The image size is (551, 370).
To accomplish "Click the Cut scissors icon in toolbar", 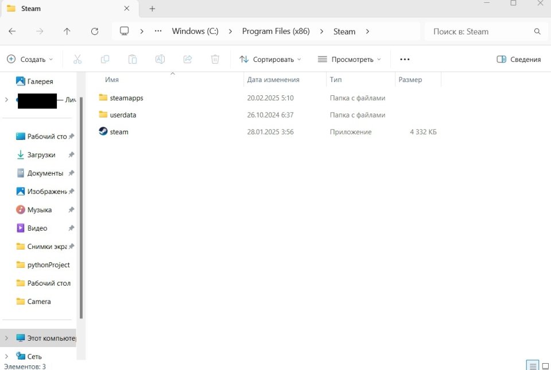I will coord(77,59).
